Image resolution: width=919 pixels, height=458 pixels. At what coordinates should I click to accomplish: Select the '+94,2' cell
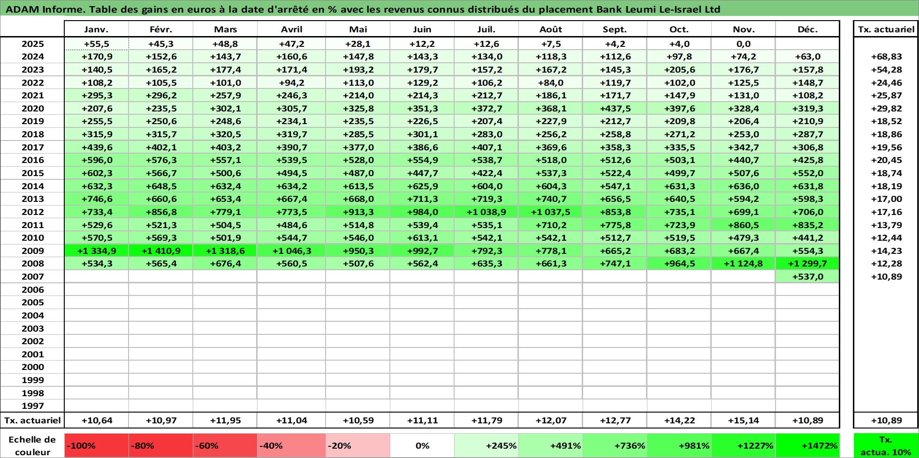click(x=291, y=83)
